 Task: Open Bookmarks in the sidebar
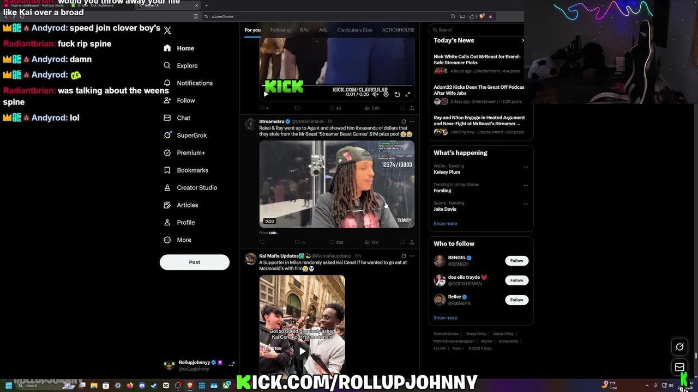(185, 170)
